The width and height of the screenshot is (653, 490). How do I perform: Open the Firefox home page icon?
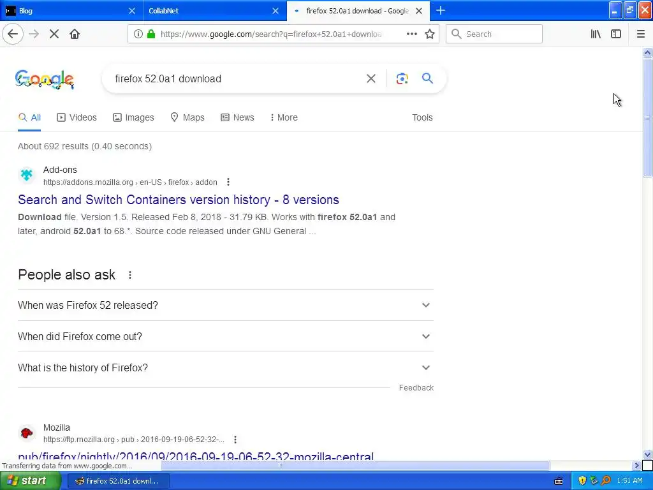click(75, 34)
